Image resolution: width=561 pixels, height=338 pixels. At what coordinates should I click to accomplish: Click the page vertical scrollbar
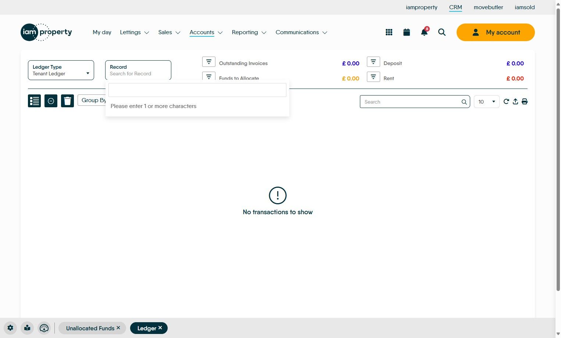tap(558, 151)
